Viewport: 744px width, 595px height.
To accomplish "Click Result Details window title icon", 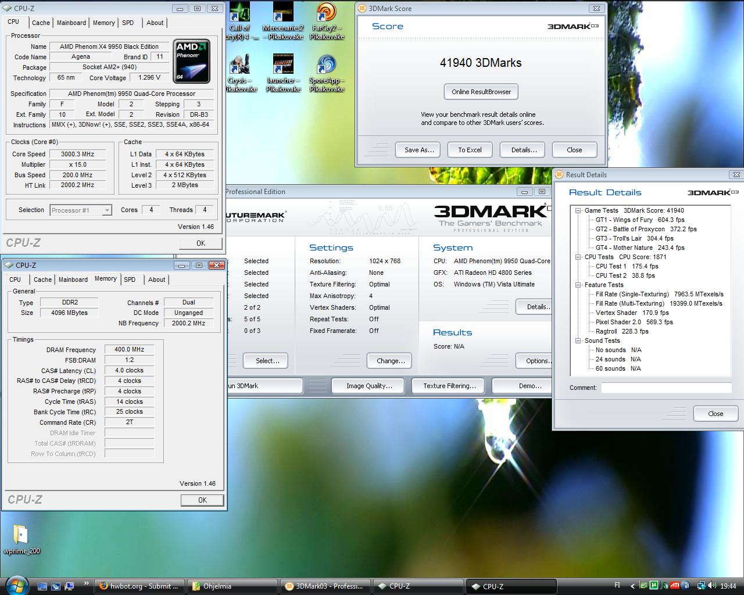I will 559,174.
